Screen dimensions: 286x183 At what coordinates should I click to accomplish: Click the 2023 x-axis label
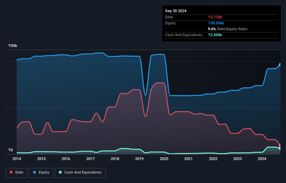(238, 159)
